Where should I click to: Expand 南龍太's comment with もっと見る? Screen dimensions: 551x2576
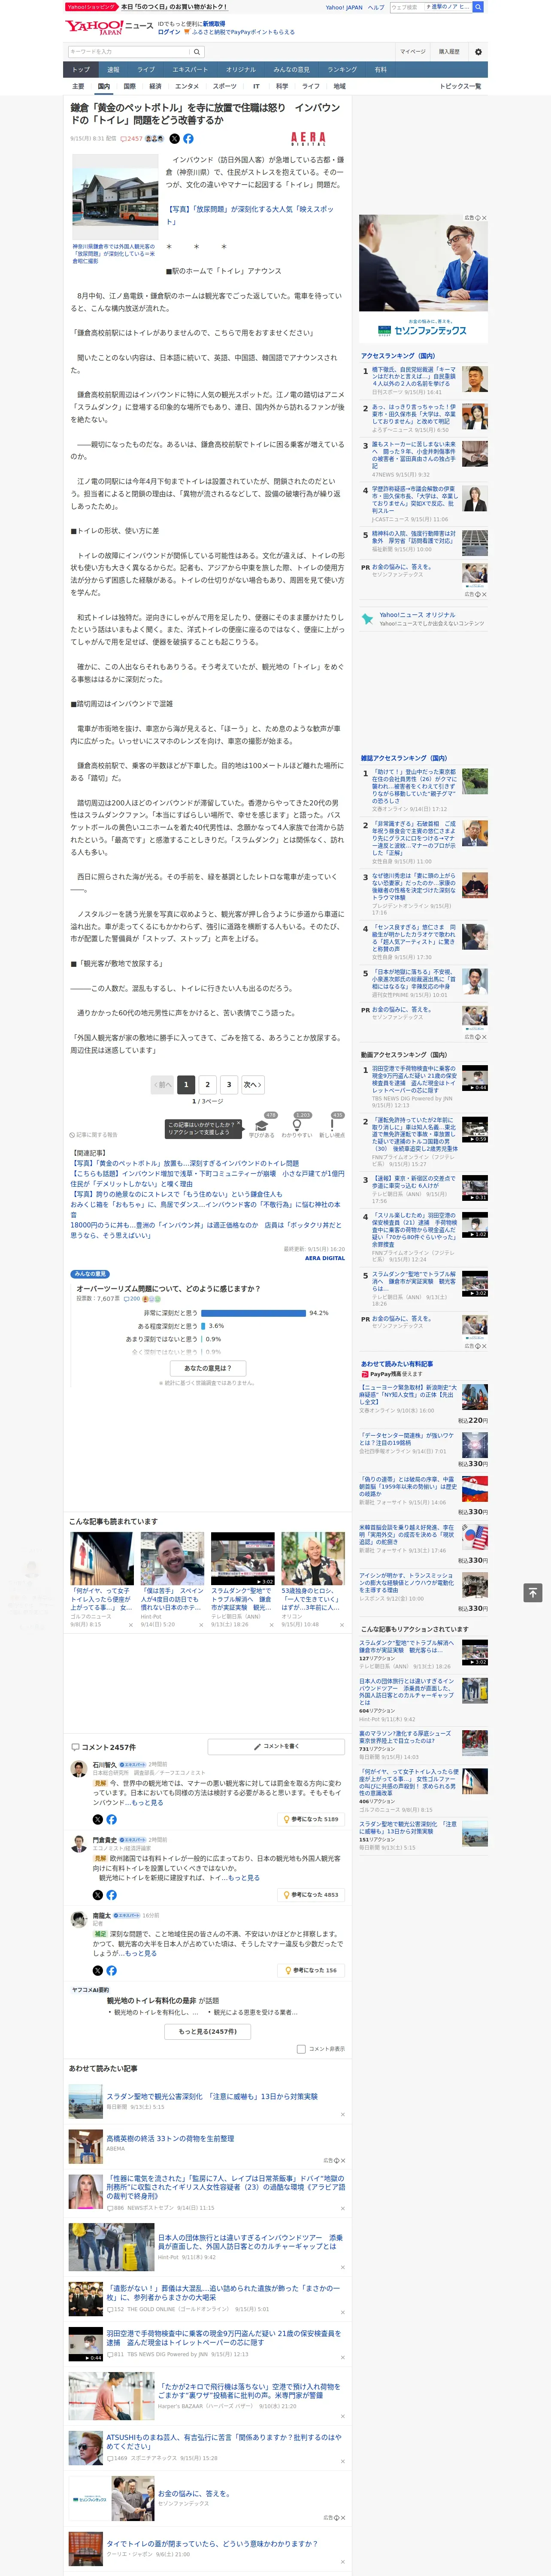pos(141,1953)
